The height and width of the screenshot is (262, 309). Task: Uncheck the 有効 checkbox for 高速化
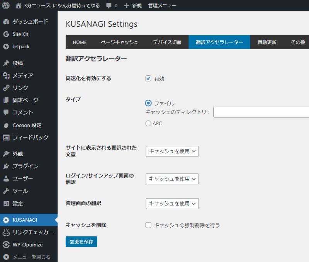(148, 78)
